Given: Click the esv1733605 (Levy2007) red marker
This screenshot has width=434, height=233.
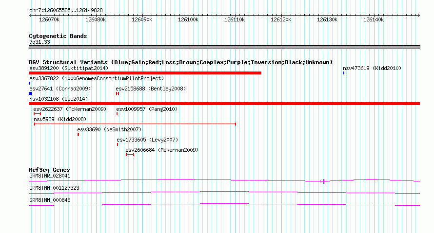Looking at the screenshot, I should pos(118,144).
